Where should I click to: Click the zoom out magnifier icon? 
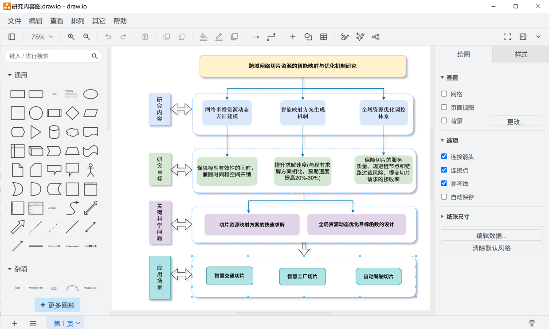[x=86, y=37]
